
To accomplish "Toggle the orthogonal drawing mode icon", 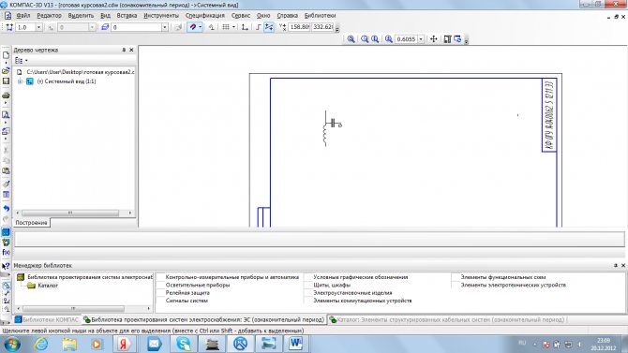I will click(x=245, y=27).
